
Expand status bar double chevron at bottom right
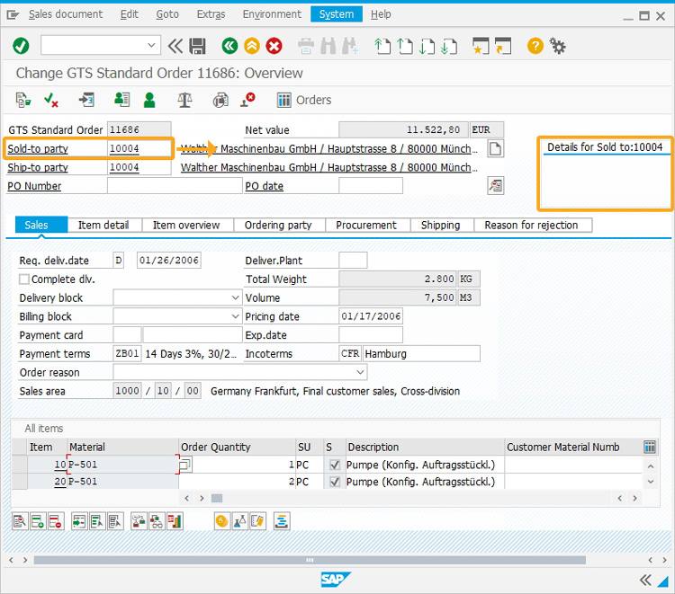click(645, 581)
